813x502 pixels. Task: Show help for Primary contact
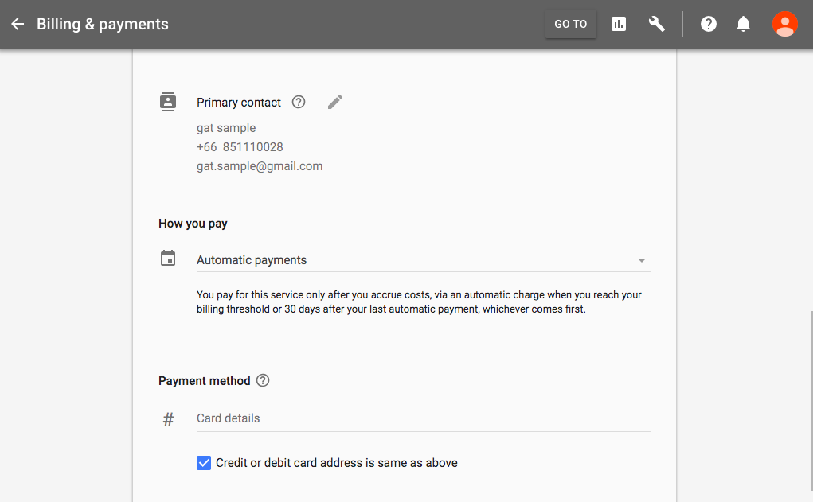299,102
